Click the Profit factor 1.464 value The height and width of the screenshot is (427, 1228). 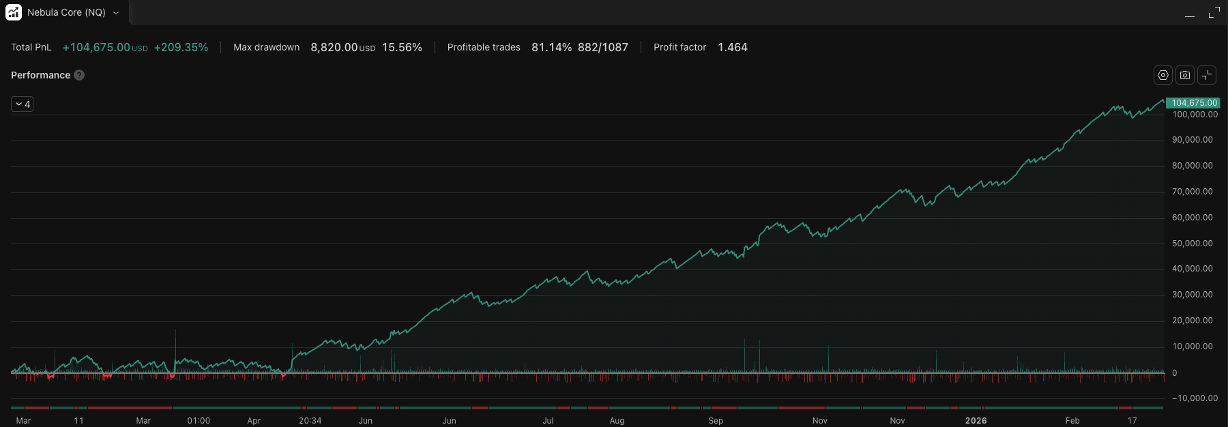pyautogui.click(x=733, y=47)
